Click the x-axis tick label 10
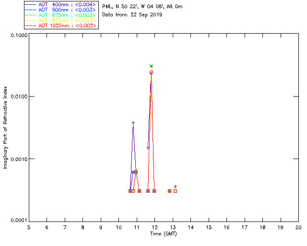This screenshot has height=246, width=307. click(118, 227)
